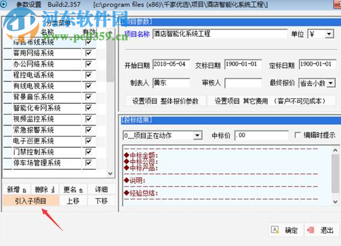The height and width of the screenshot is (246, 341).
Task: Click the 确定 button icon
Action: [x=275, y=230]
